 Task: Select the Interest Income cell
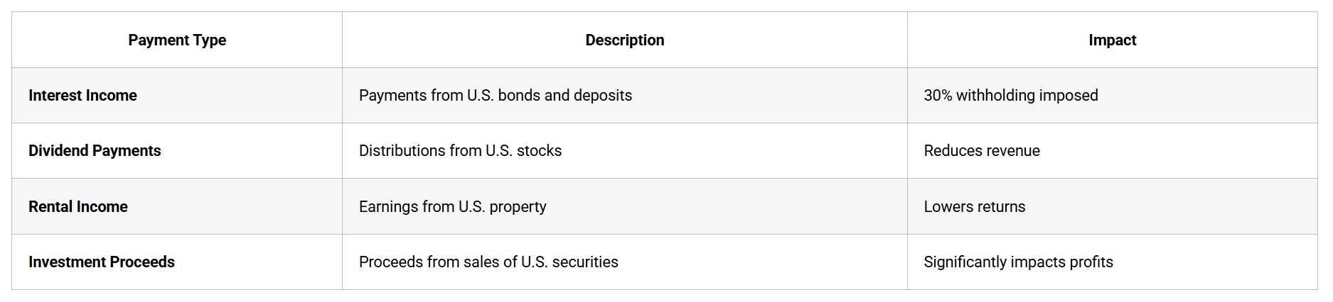coord(82,96)
